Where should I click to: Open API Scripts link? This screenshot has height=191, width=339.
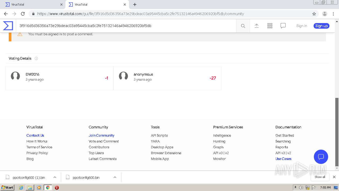(159, 135)
